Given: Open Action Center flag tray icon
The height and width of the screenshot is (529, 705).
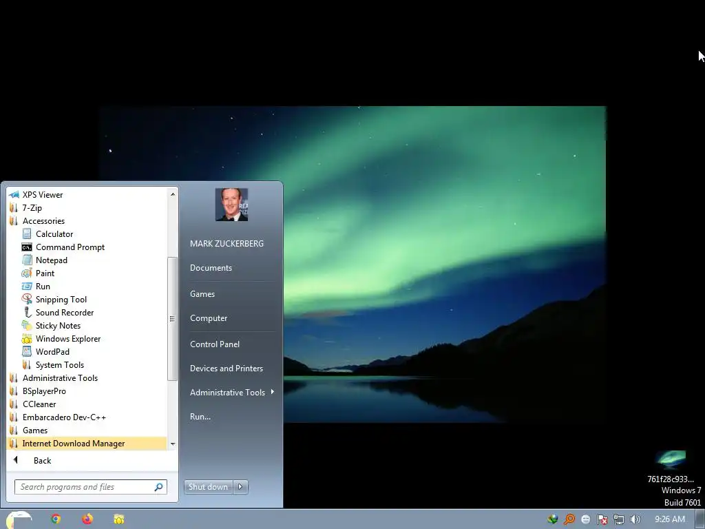Looking at the screenshot, I should (x=602, y=519).
